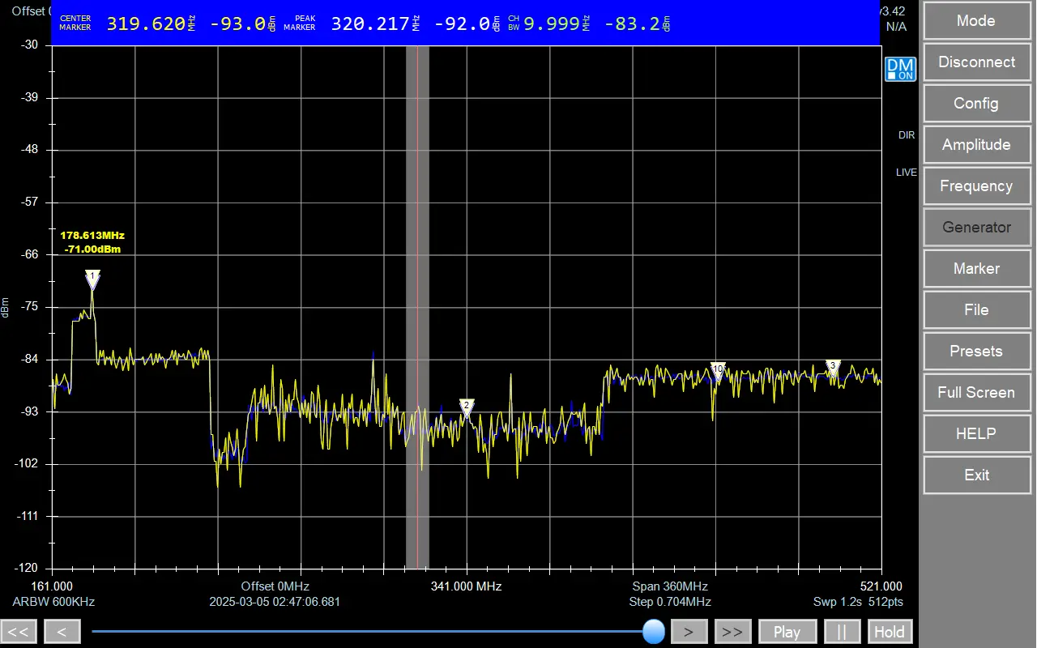
Task: Click the playback position slider handle
Action: point(654,632)
